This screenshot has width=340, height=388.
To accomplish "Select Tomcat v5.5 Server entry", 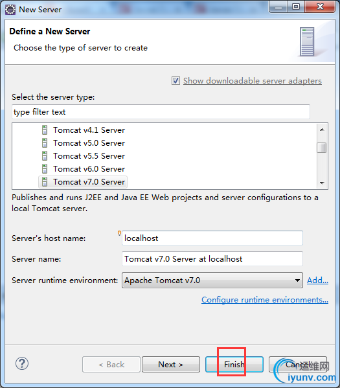I will (x=89, y=156).
